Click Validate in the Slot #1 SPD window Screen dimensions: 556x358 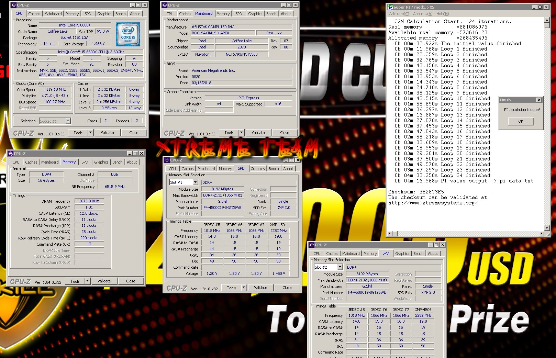coord(260,288)
